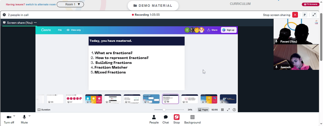Screen dimensions: 323x126
Task: Select slide 91 thumbnail
Action: (x=151, y=99)
